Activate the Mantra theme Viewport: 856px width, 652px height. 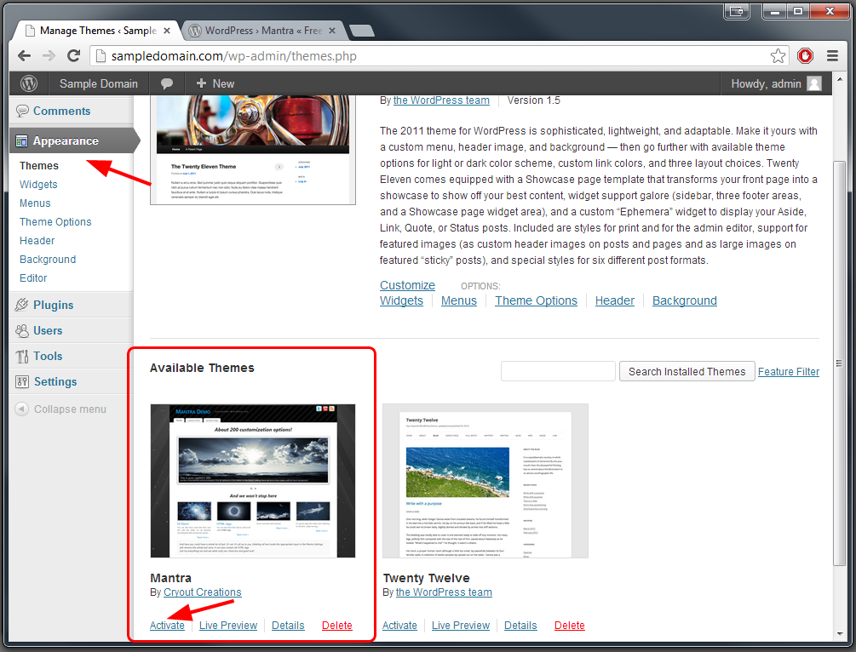[167, 626]
